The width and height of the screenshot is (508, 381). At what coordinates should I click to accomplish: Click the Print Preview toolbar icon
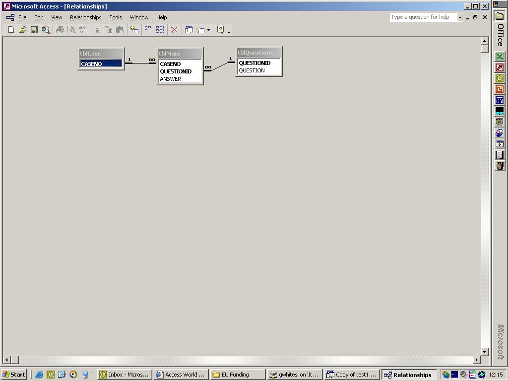click(71, 30)
